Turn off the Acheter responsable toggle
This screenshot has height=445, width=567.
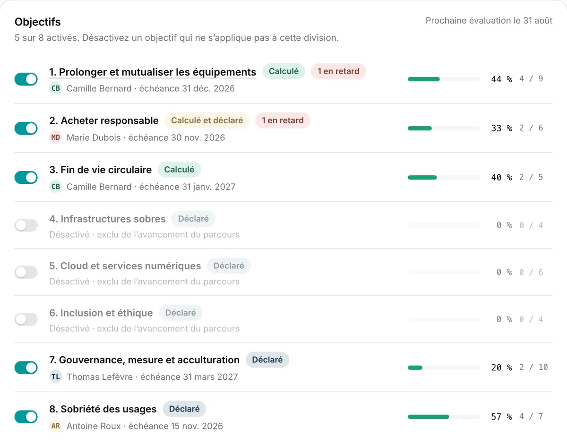coord(26,128)
